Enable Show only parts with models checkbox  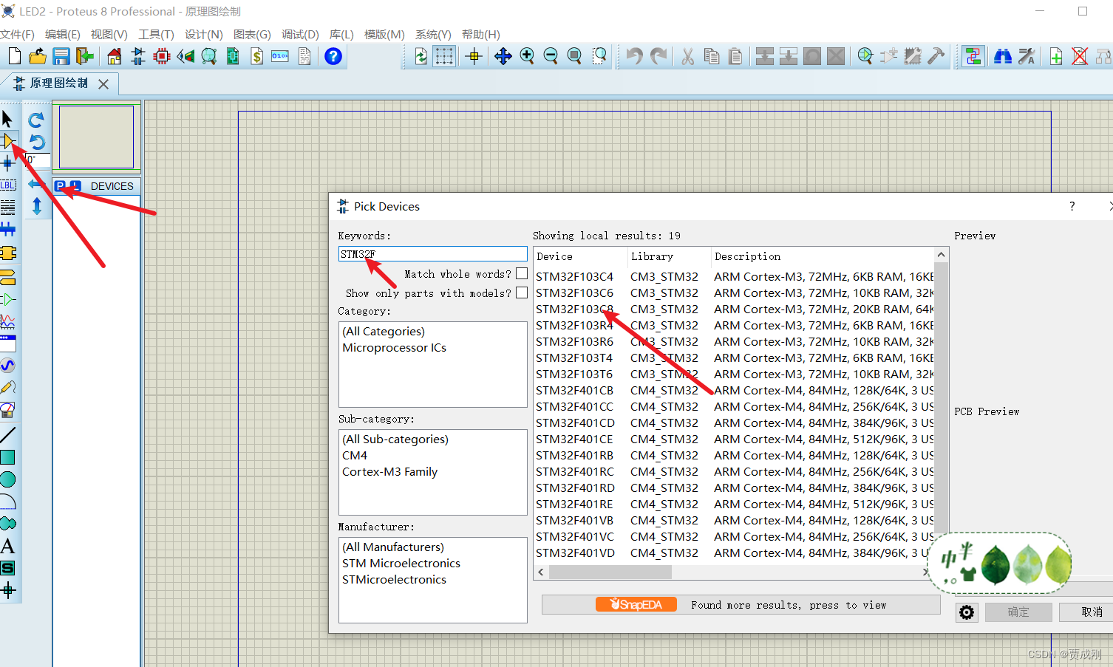522,293
